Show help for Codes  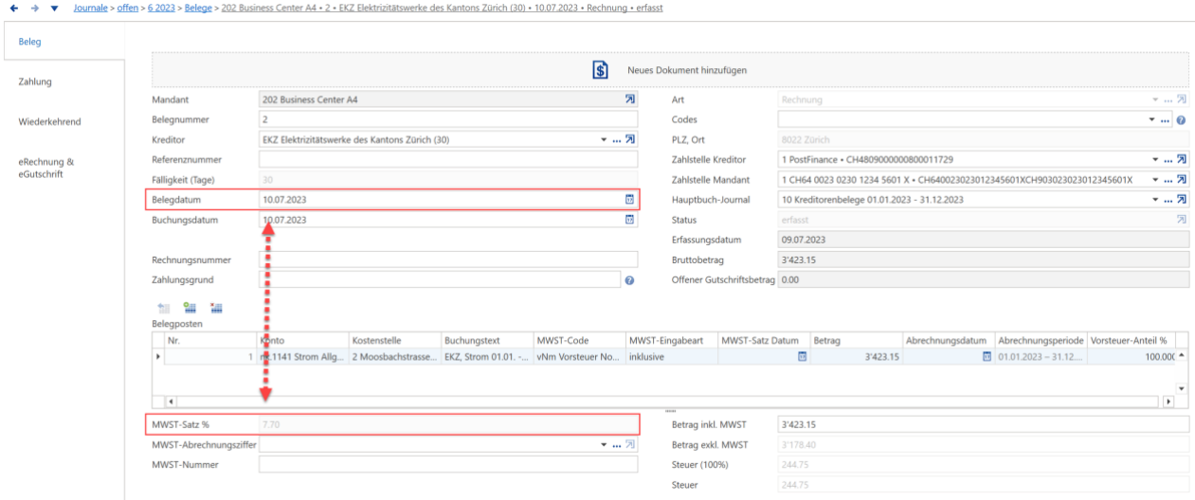tap(1181, 119)
